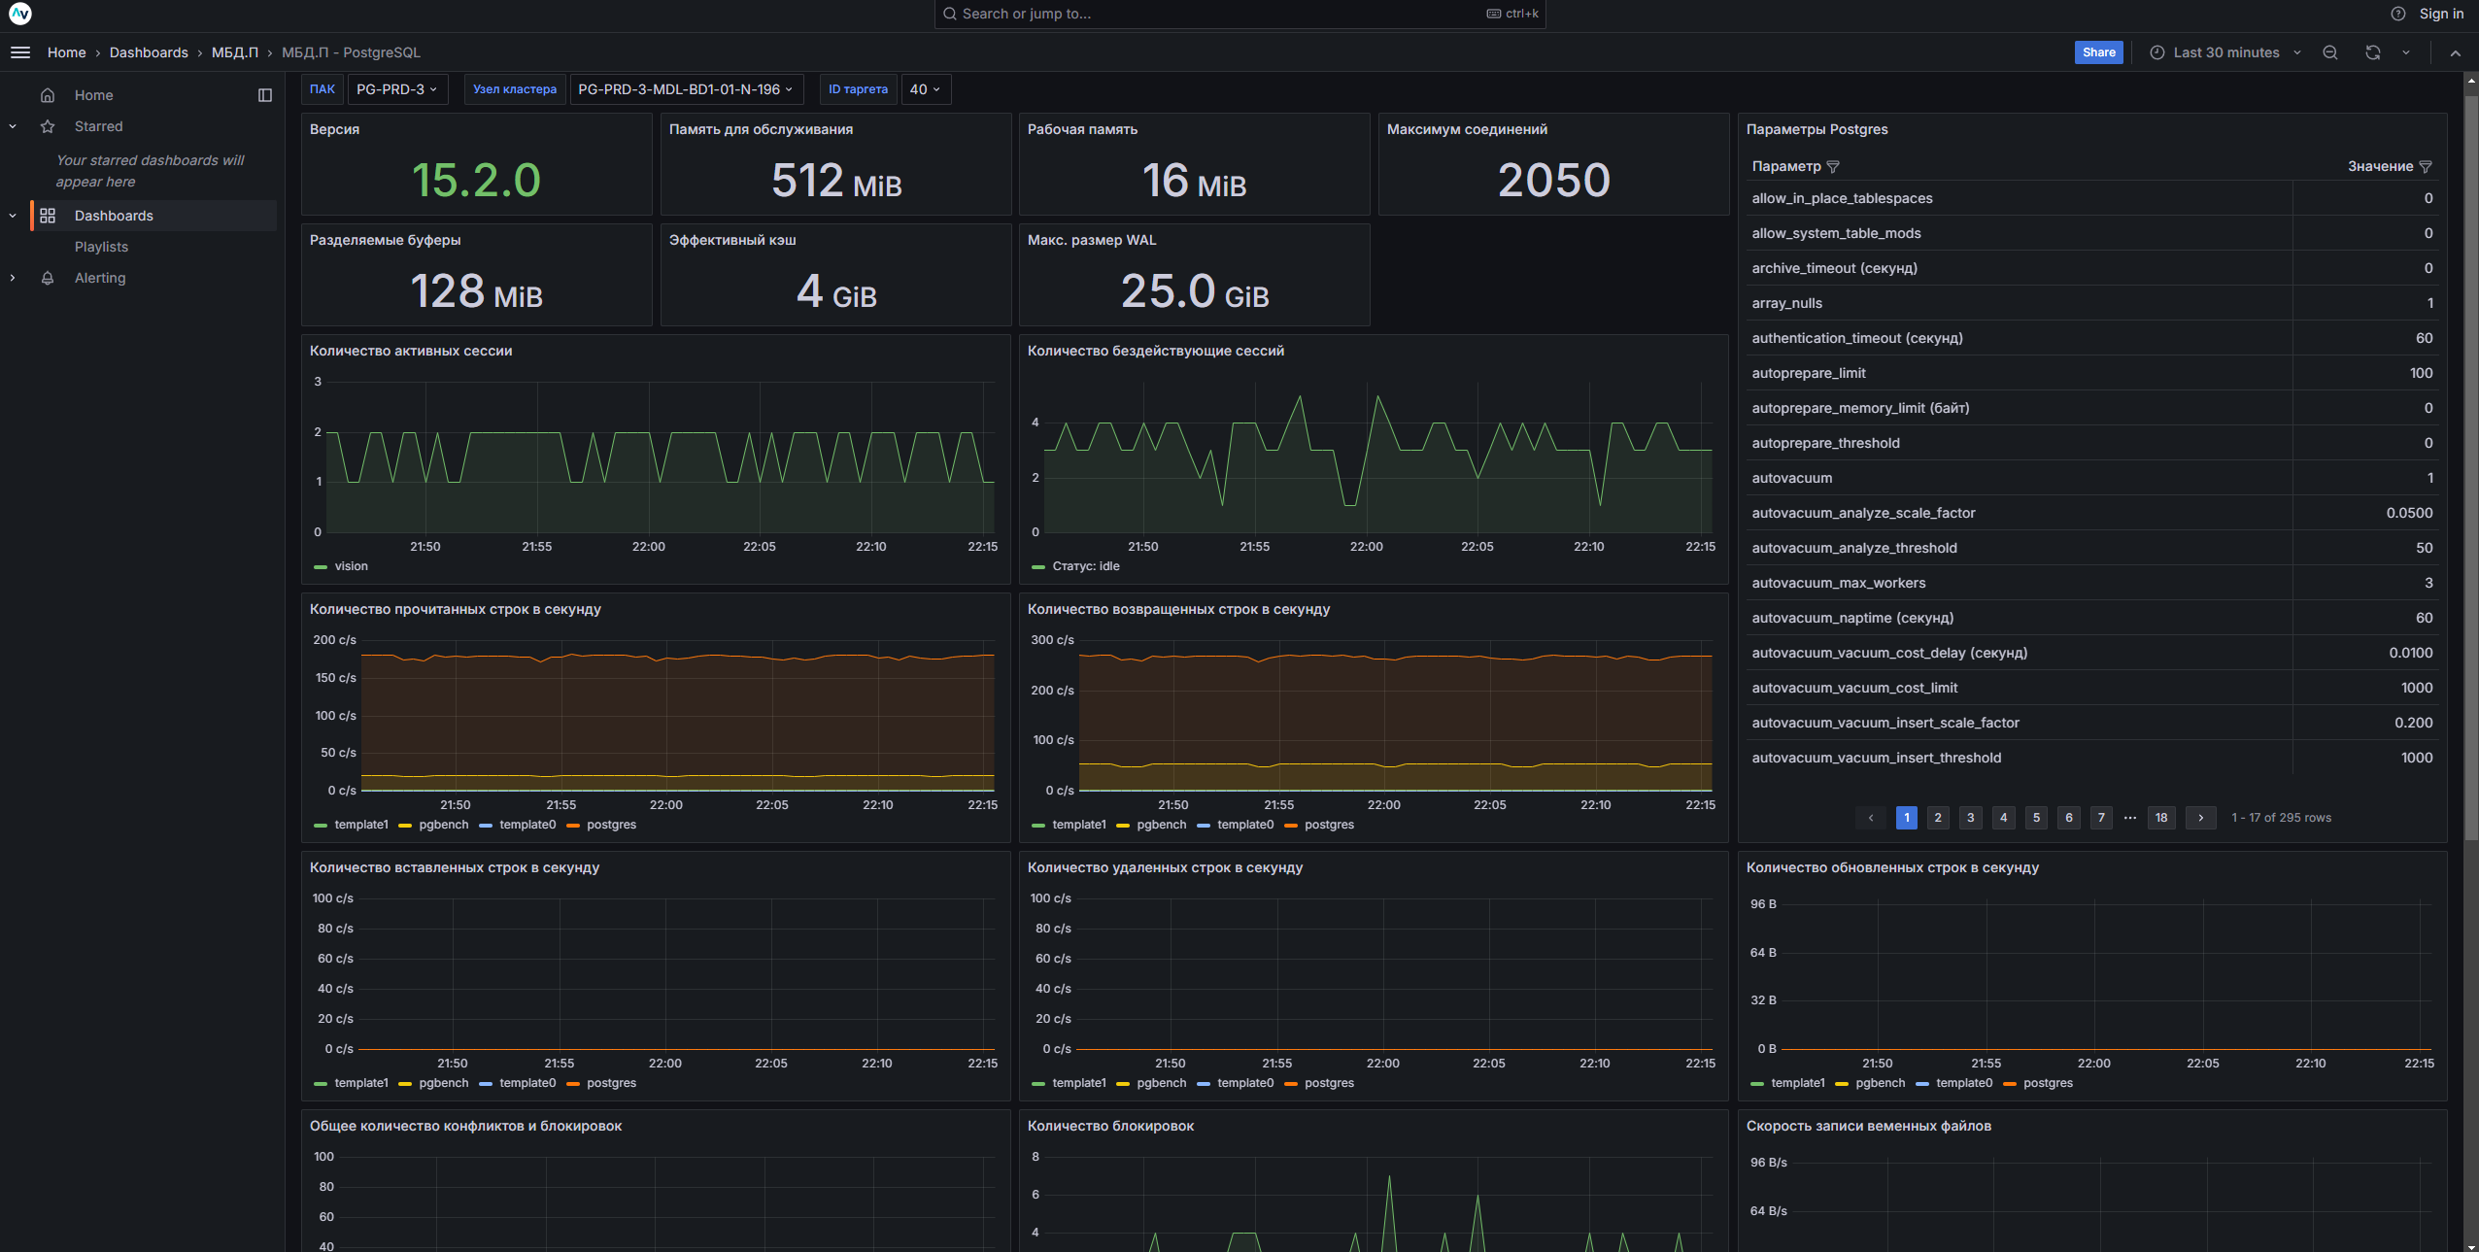Click the Grafana logo icon

(19, 14)
